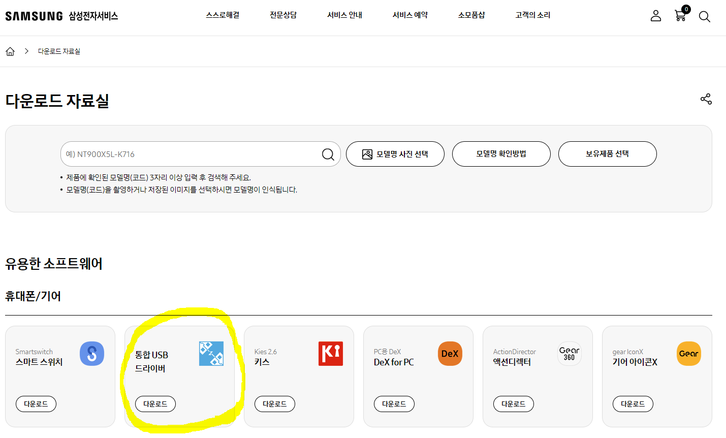The image size is (726, 438).
Task: Click the Kies red app icon
Action: [x=331, y=354]
